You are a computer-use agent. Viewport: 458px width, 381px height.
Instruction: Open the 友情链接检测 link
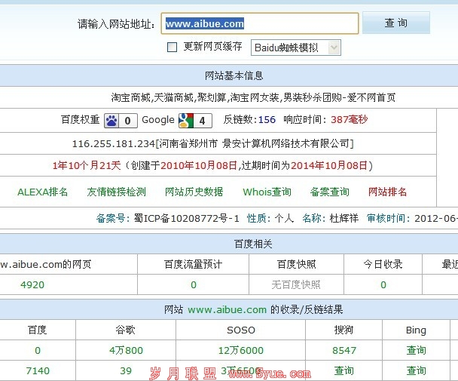pos(117,192)
